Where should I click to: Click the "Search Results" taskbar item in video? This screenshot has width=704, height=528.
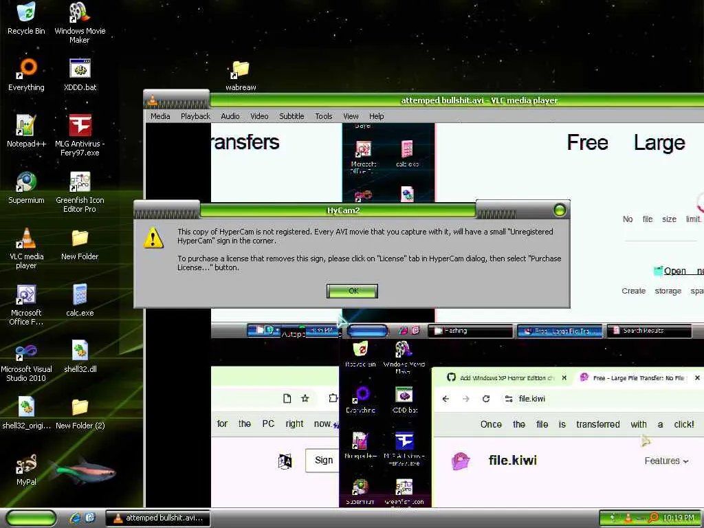coord(649,331)
